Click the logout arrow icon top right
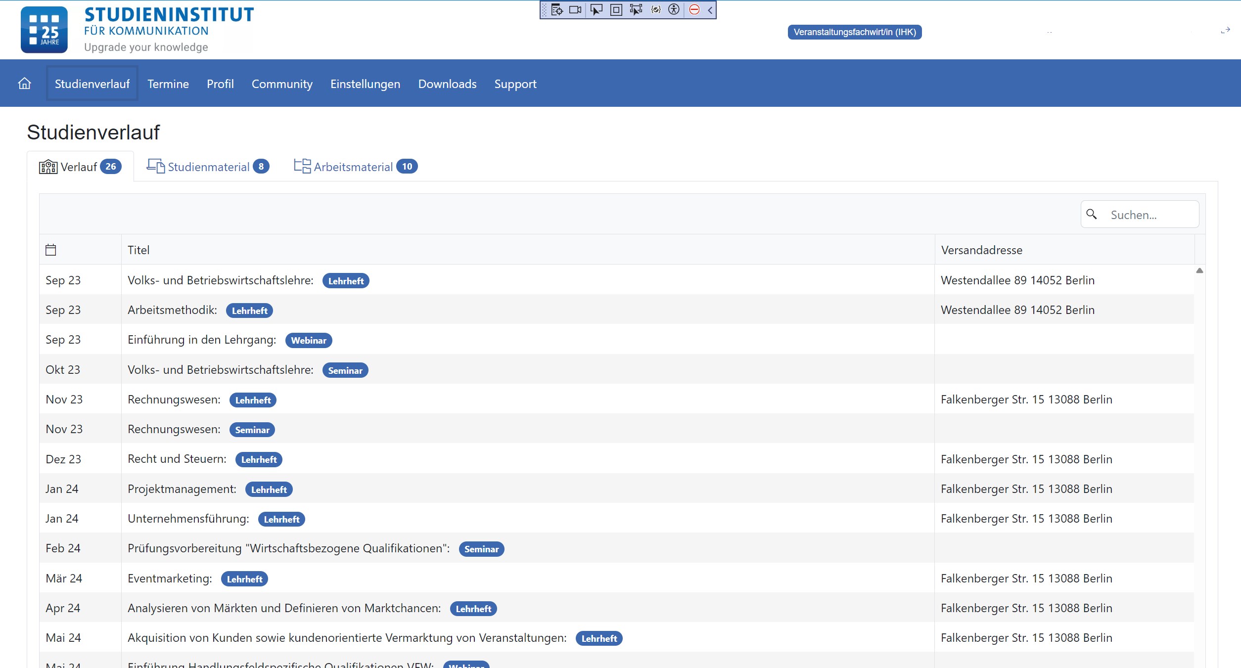The image size is (1241, 668). 1225,31
